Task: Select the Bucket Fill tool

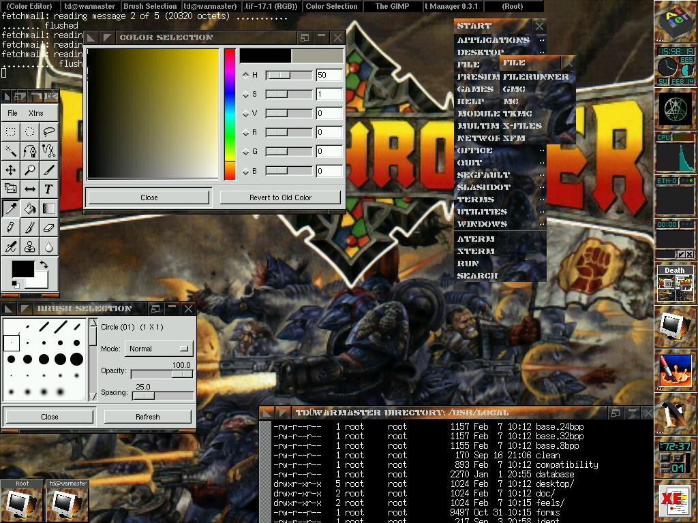Action: (30, 208)
